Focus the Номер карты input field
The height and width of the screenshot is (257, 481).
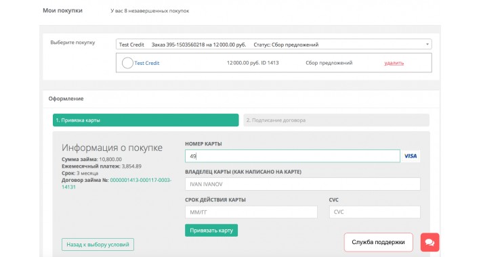[x=293, y=156]
